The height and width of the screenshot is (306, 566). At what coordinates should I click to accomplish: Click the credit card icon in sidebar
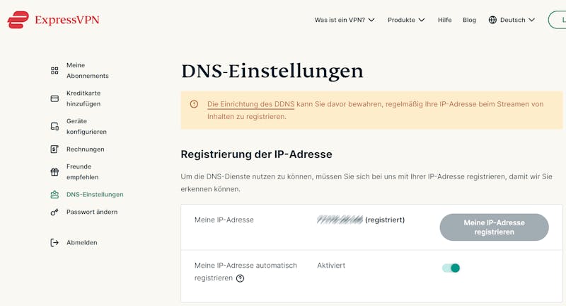coord(54,98)
